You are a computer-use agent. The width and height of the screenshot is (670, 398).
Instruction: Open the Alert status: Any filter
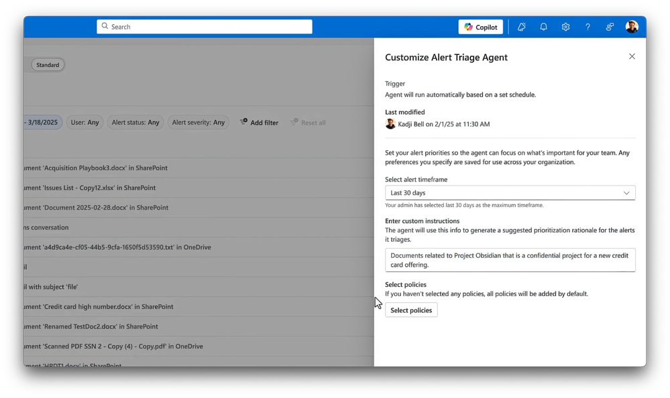(x=135, y=123)
